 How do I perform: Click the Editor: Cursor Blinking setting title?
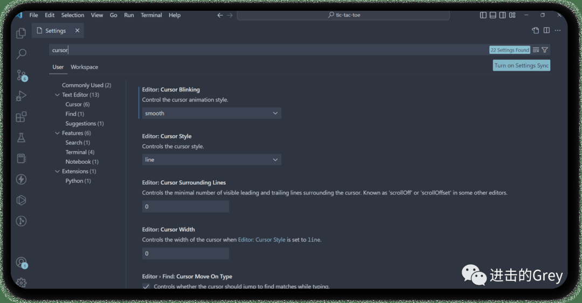(x=171, y=90)
